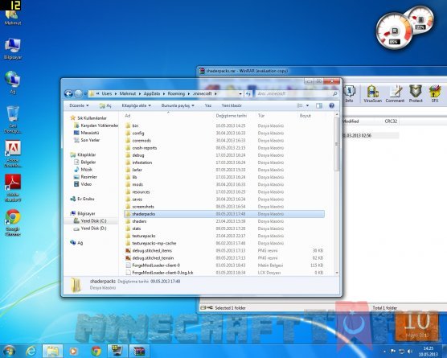The height and width of the screenshot is (358, 447).
Task: Click the Info icon in WinRAR
Action: coord(349,94)
